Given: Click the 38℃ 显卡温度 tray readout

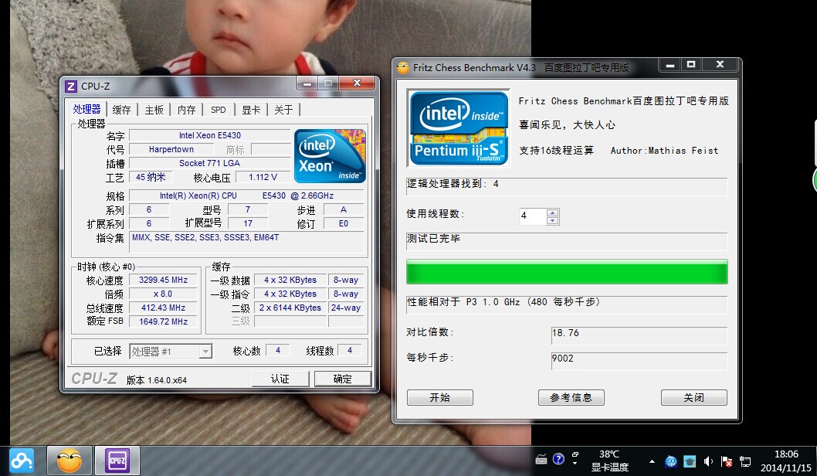Looking at the screenshot, I should click(609, 461).
